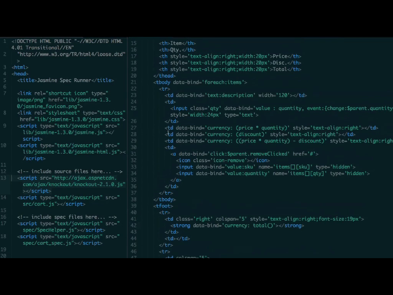Click the "spec/SpecHelper.js" script source

point(48,230)
